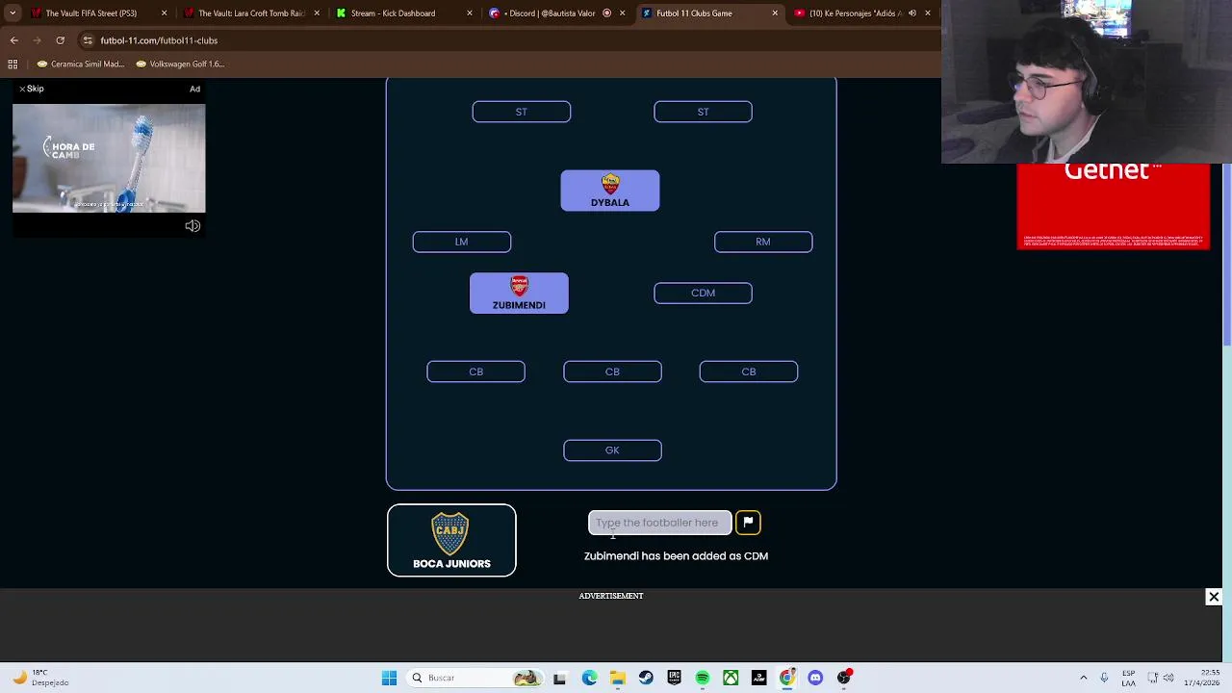Open Microsoft Edge from the taskbar
The image size is (1232, 693).
589,678
